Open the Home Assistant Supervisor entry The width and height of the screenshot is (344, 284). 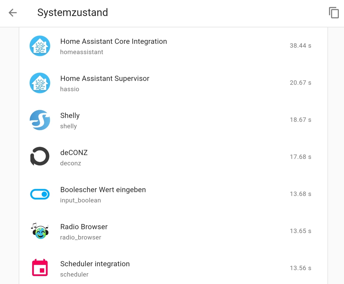pyautogui.click(x=105, y=78)
